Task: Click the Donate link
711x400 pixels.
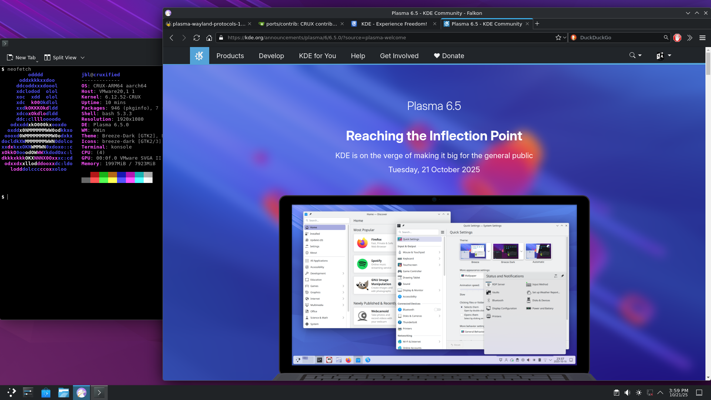Action: pos(449,56)
